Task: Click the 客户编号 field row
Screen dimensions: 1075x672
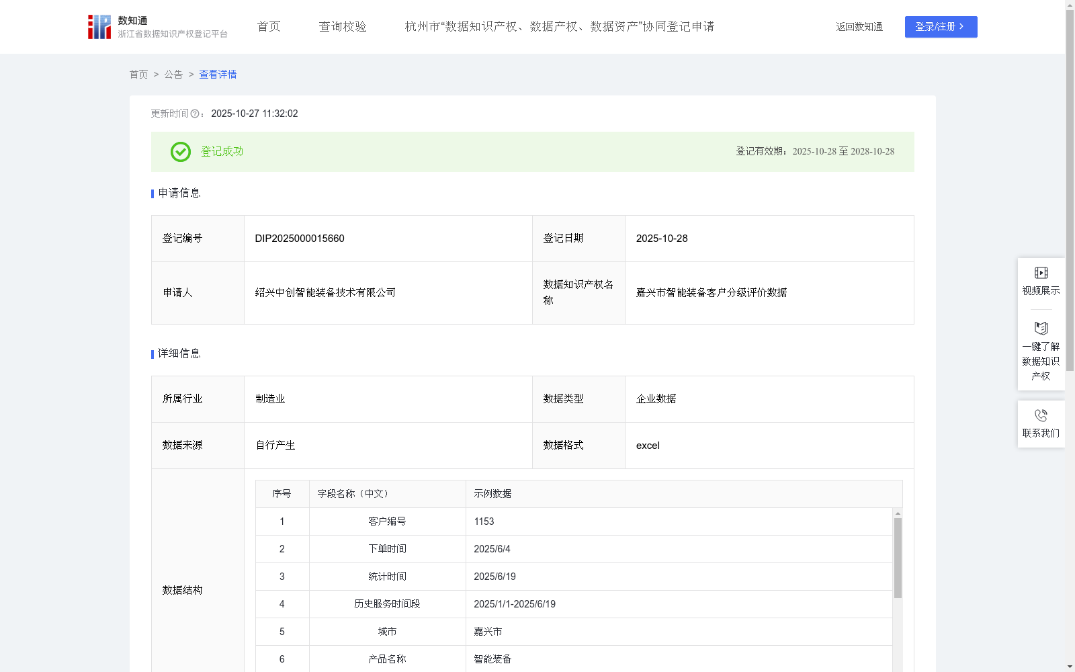Action: click(574, 521)
